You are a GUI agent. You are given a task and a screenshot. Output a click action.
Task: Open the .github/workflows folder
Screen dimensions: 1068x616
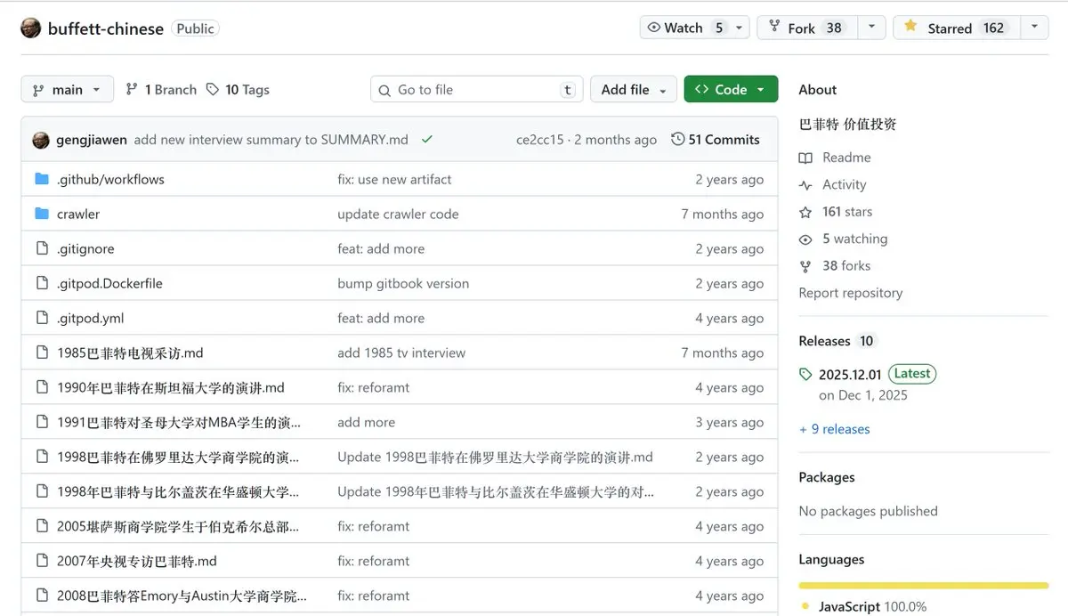coord(110,180)
